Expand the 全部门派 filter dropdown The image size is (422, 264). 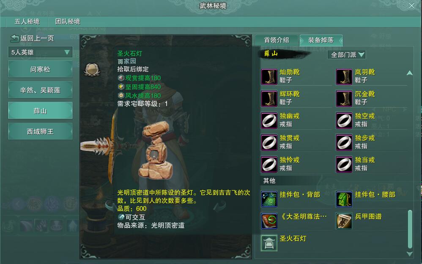click(x=347, y=55)
